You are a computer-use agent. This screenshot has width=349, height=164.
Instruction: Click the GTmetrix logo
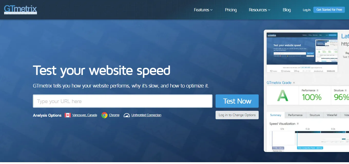[21, 9]
